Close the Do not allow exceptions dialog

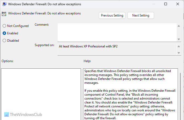pyautogui.click(x=178, y=4)
